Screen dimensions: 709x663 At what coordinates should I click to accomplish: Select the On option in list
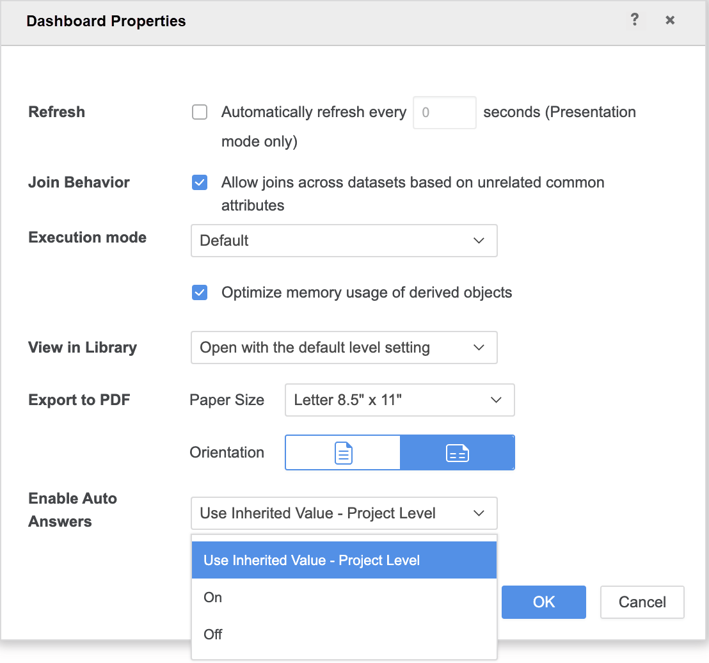[213, 598]
